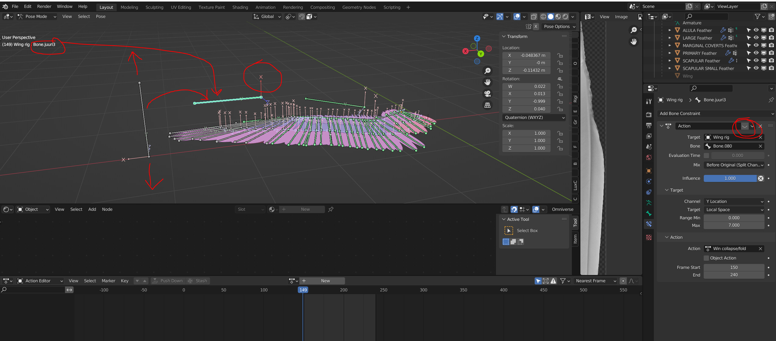
Task: Open the Tool properties tab icon
Action: pyautogui.click(x=649, y=102)
